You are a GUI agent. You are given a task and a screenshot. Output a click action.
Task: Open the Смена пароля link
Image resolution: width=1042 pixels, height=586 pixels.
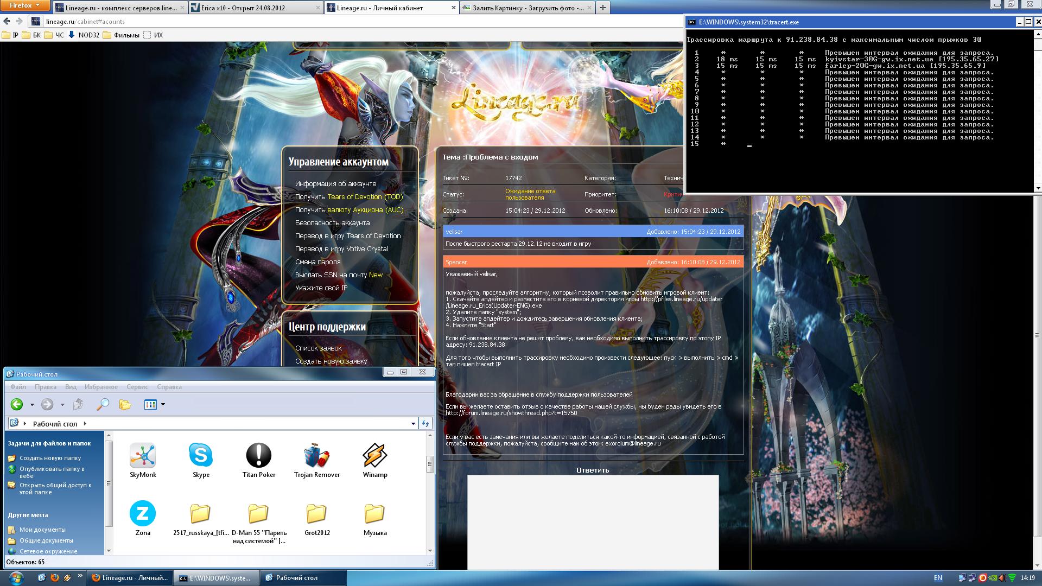point(318,262)
